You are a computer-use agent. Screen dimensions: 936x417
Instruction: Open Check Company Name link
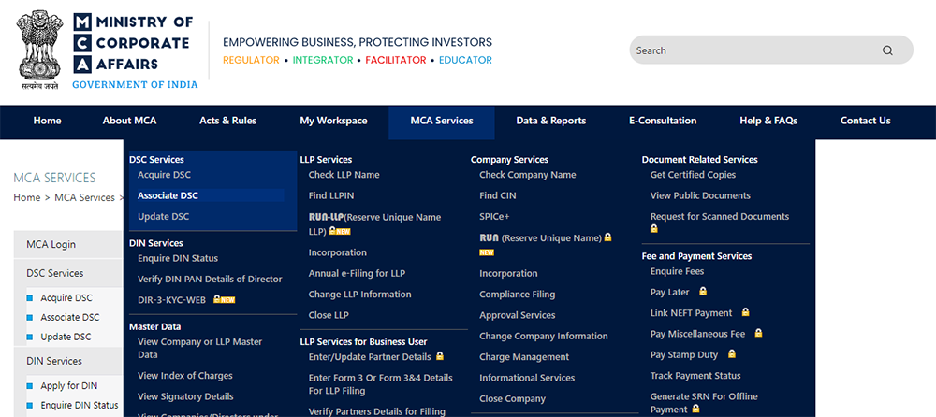coord(527,175)
